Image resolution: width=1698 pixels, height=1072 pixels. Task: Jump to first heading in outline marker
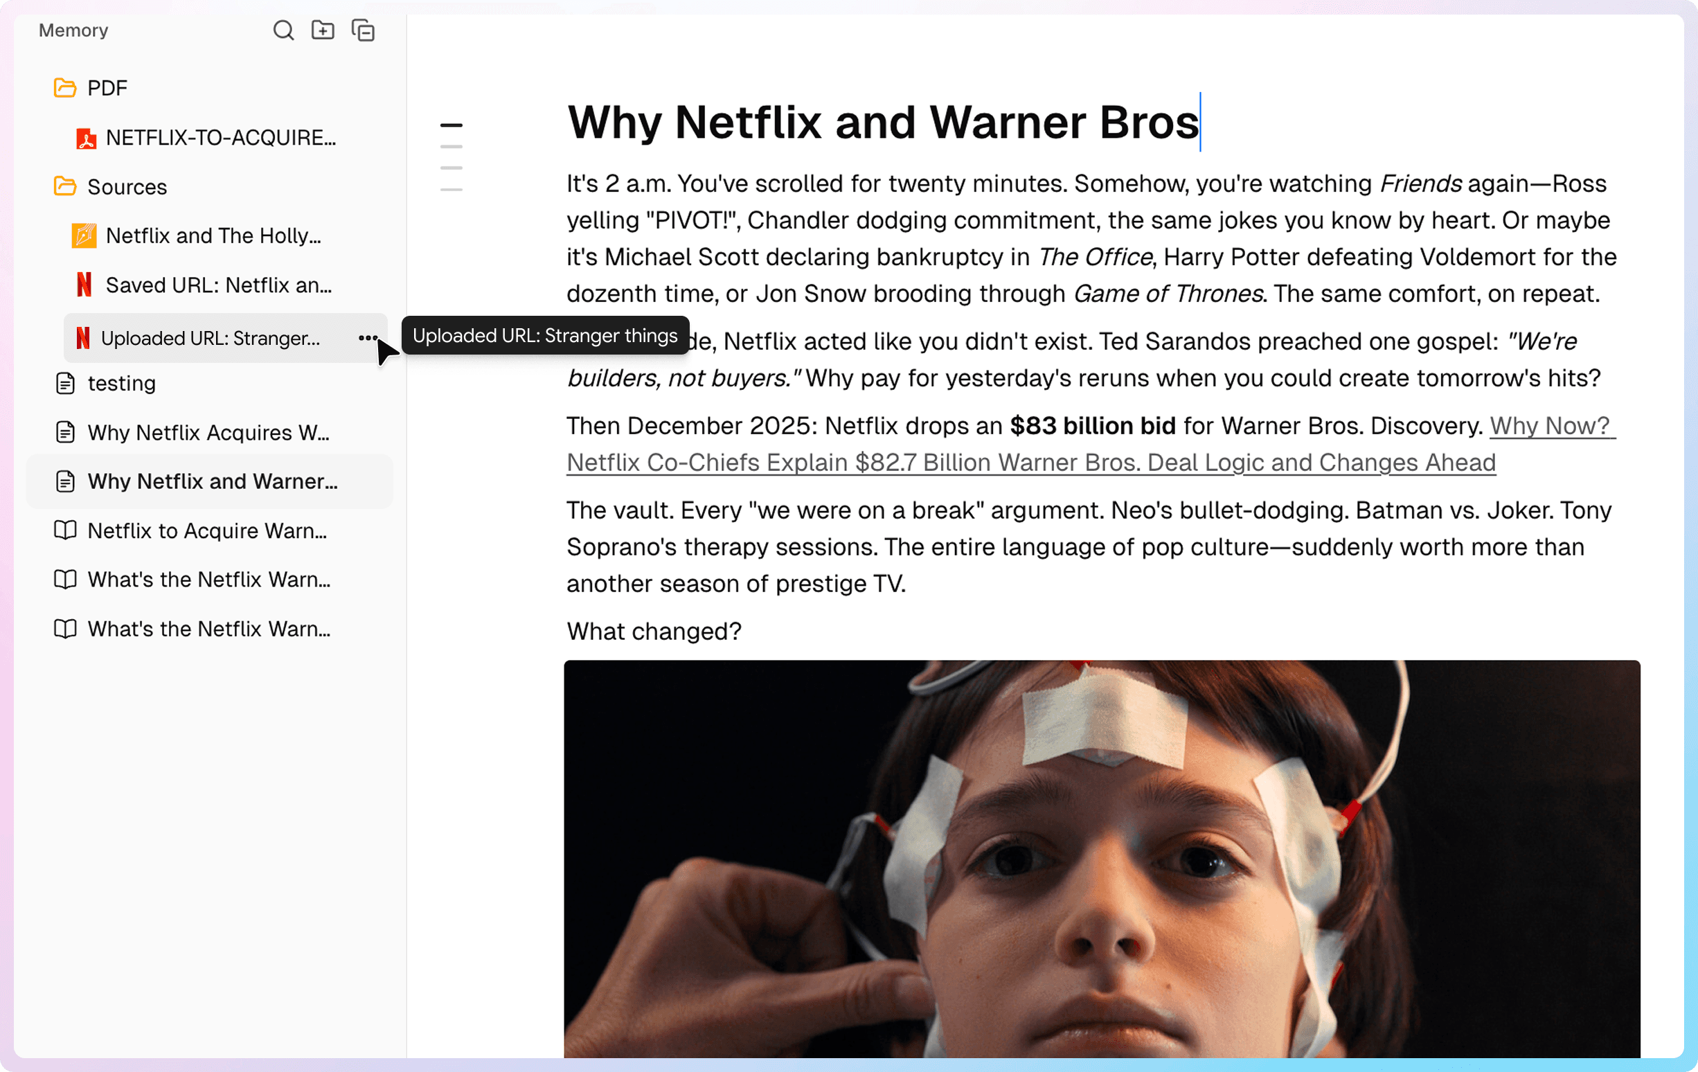point(452,125)
